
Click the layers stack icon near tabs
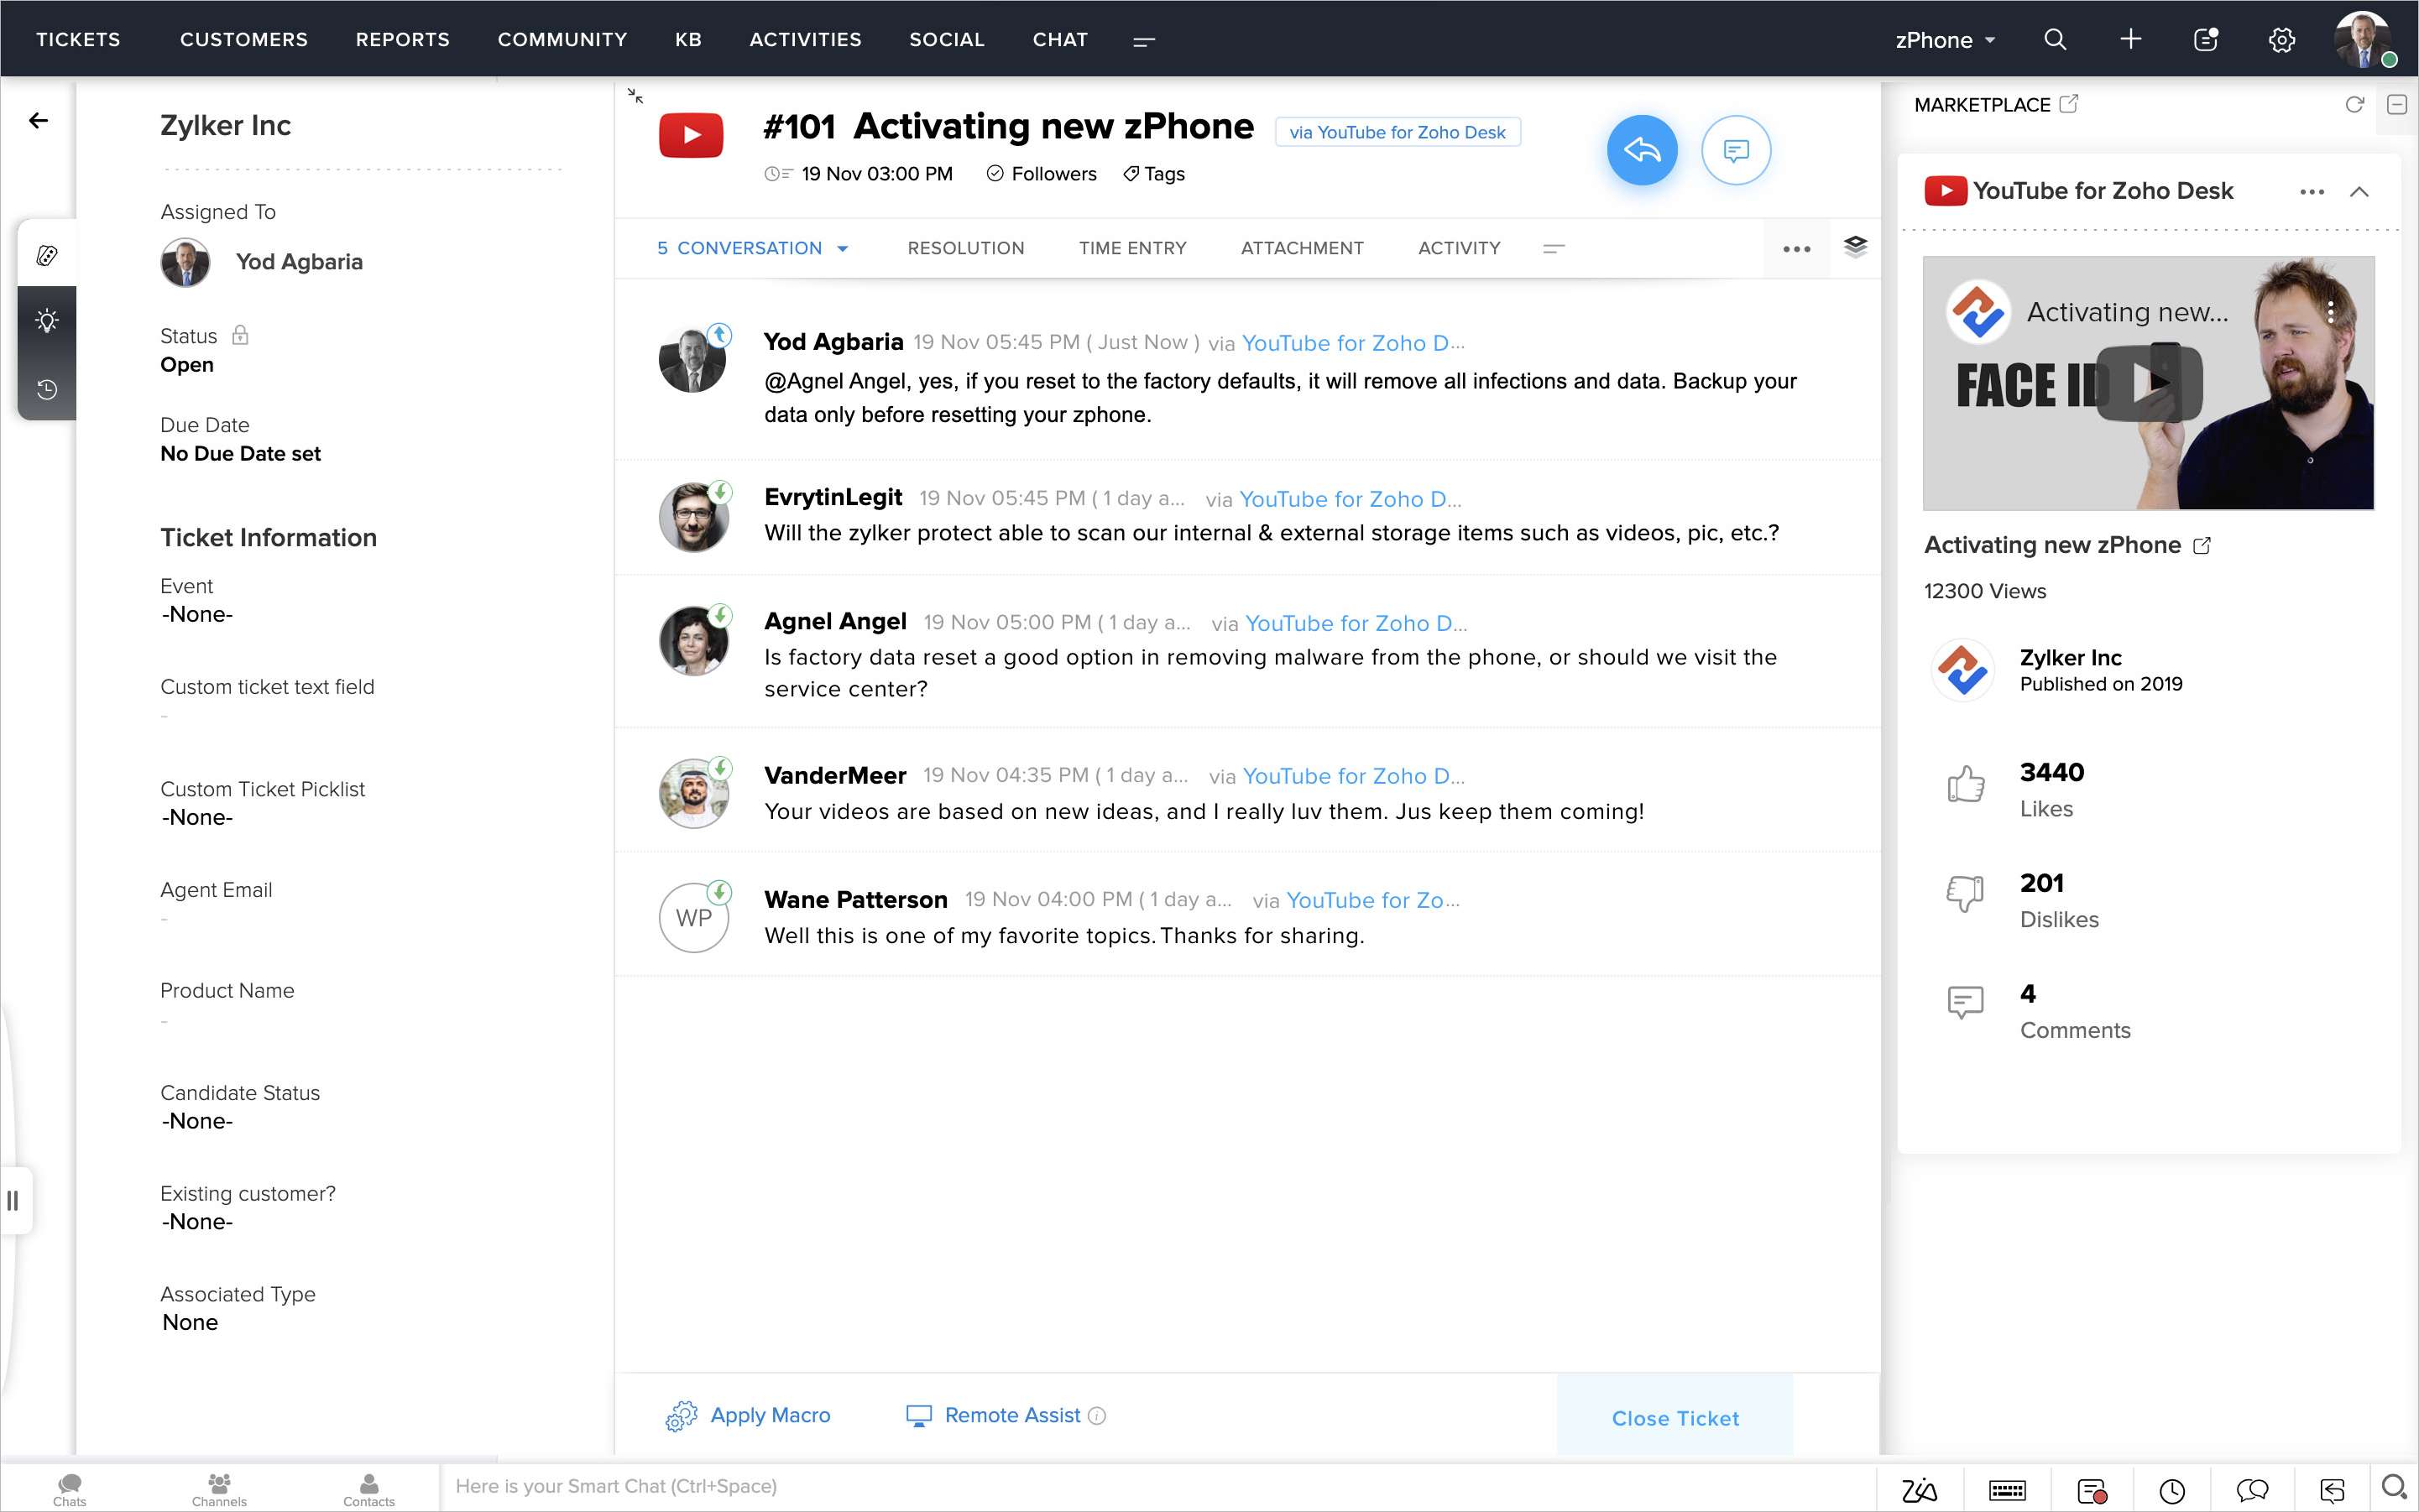[1855, 247]
